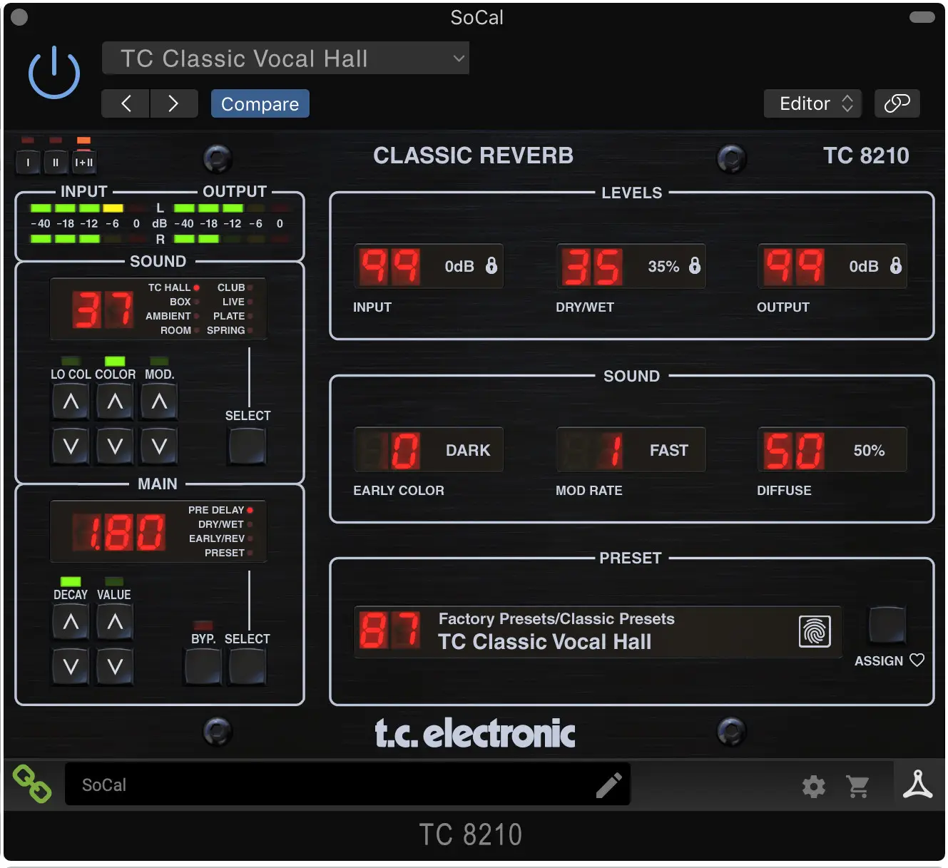This screenshot has width=948, height=868.
Task: Select engine I button
Action: pyautogui.click(x=28, y=163)
